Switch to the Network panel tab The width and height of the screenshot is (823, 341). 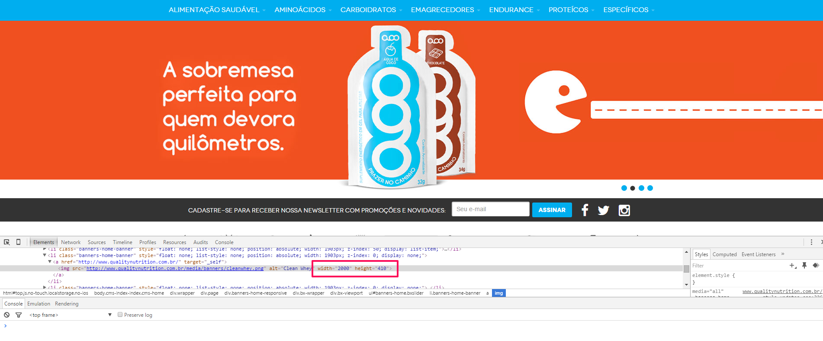(71, 242)
